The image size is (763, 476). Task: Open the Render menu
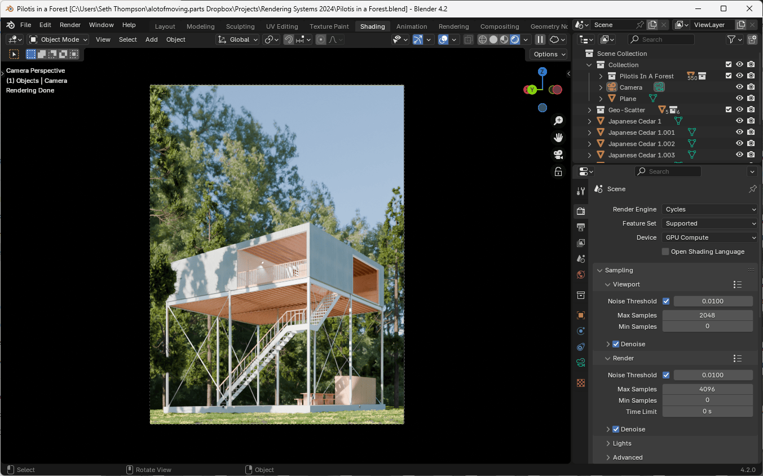[x=70, y=25]
